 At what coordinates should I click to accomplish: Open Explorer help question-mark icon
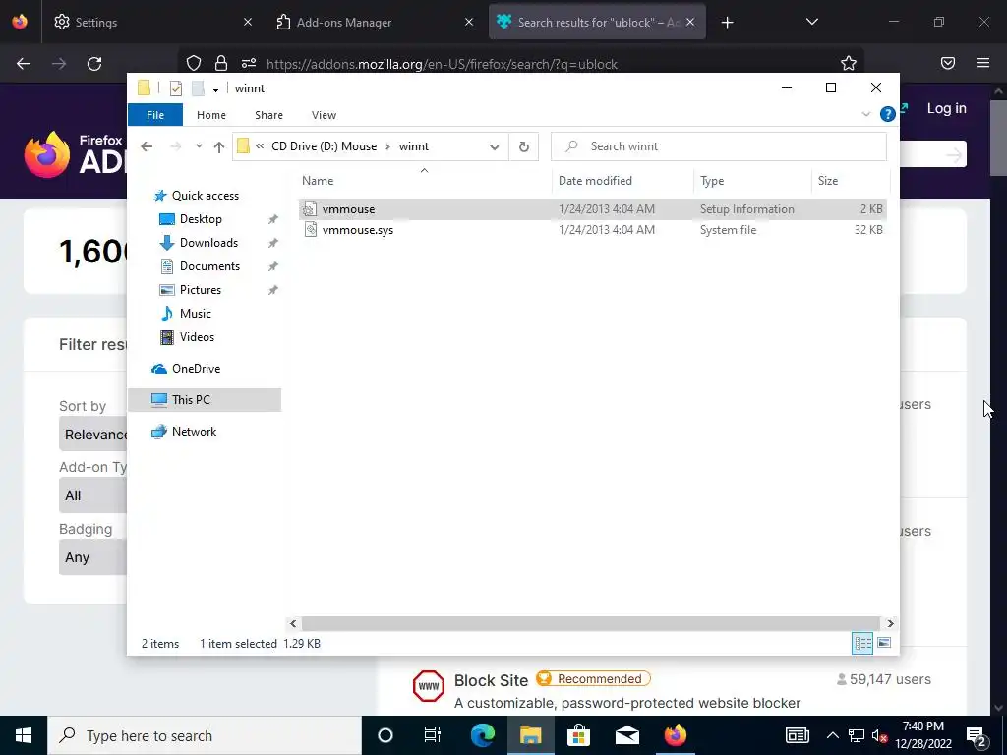coord(888,114)
